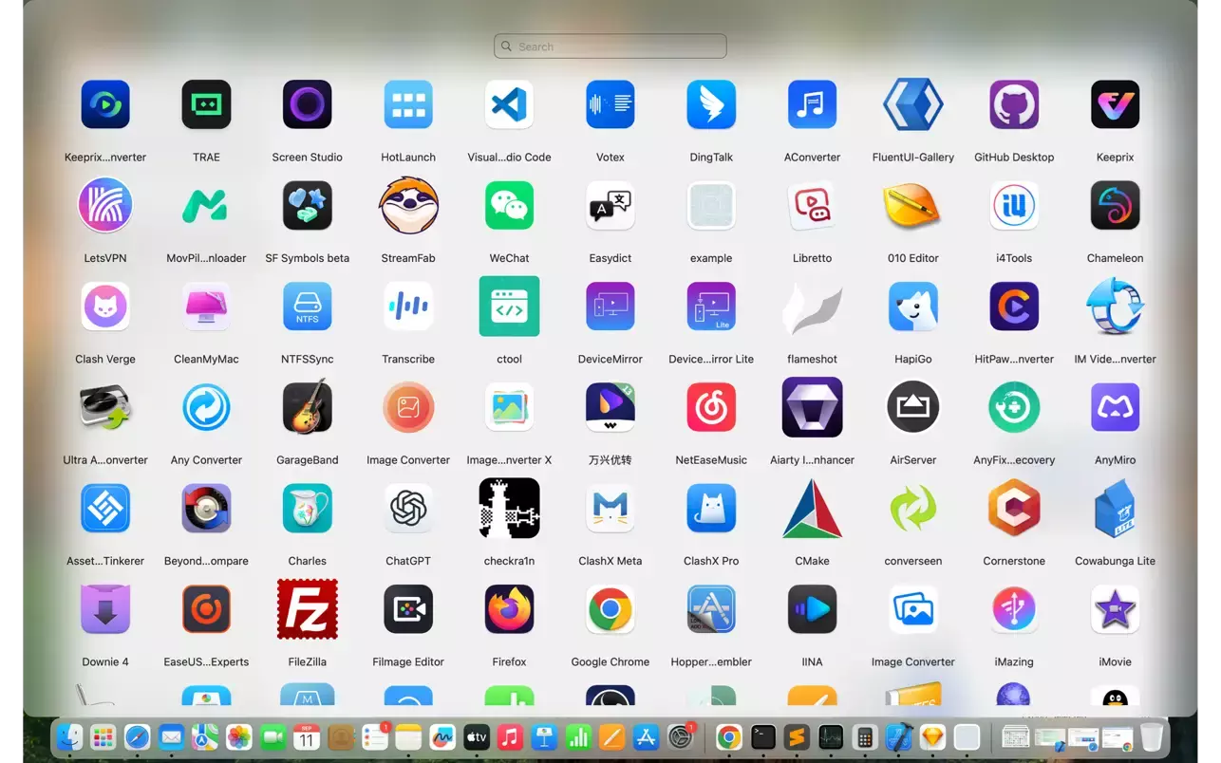
Task: Open Clash Verge
Action: [105, 307]
